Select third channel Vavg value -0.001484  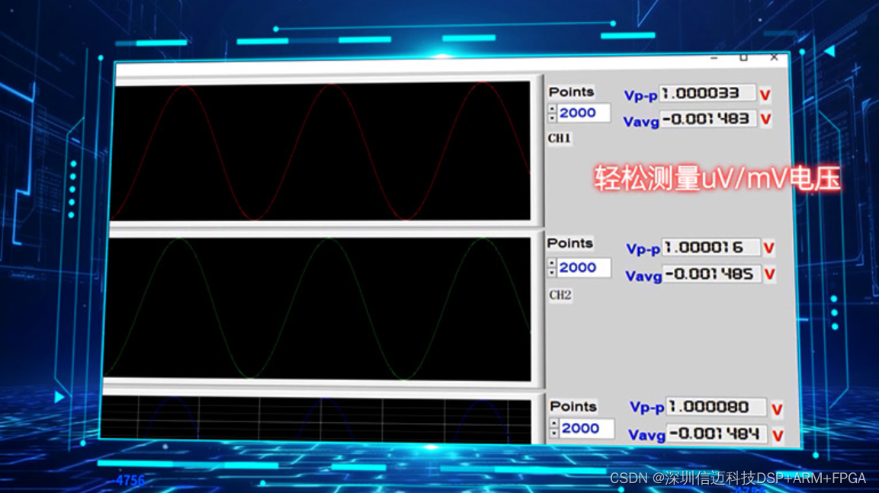coord(717,434)
